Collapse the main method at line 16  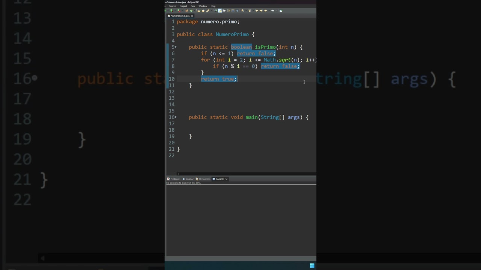175,117
